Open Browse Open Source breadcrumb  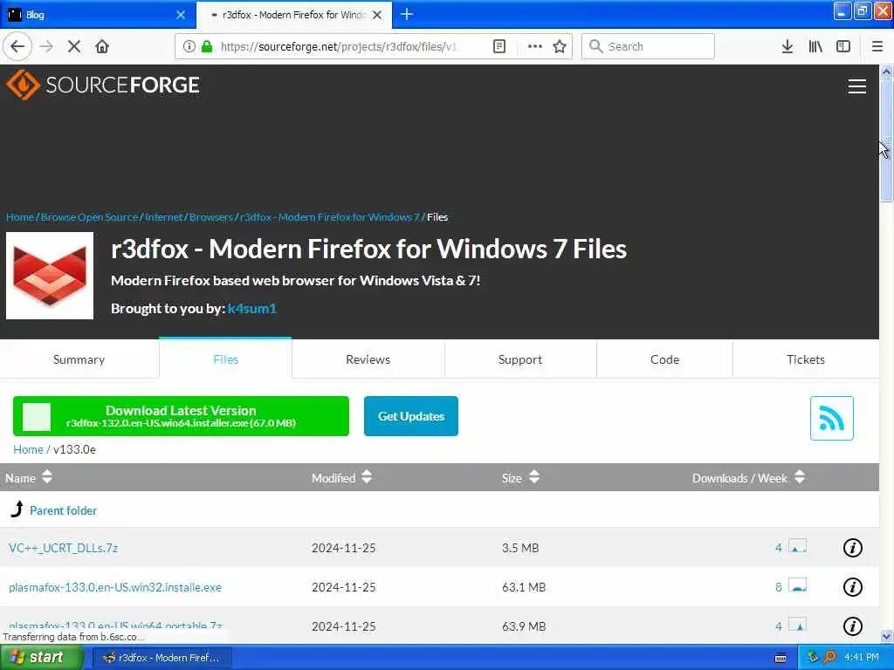(x=90, y=217)
